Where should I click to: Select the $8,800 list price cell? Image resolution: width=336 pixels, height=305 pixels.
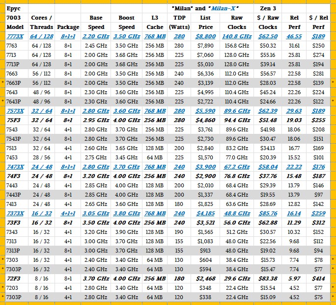pyautogui.click(x=205, y=36)
